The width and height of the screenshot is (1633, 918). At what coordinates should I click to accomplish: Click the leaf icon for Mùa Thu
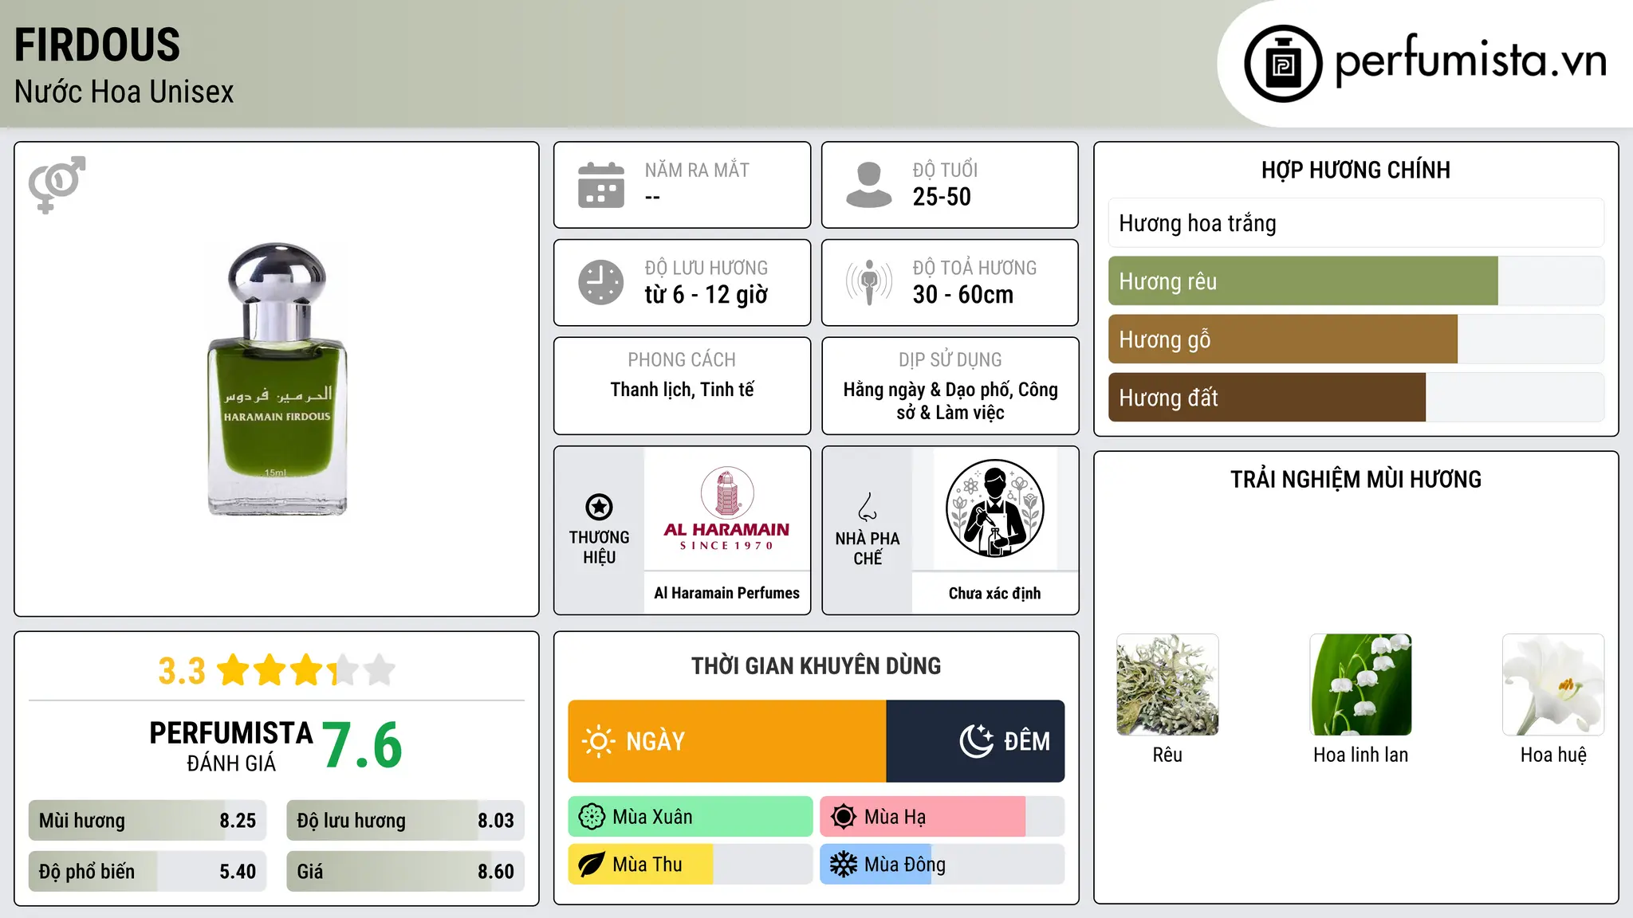[x=592, y=865]
